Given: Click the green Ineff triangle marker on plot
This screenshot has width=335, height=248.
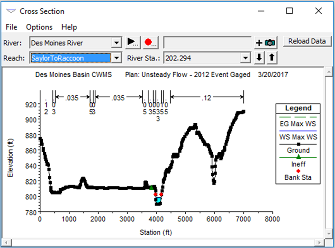Looking at the screenshot, I should point(151,188).
